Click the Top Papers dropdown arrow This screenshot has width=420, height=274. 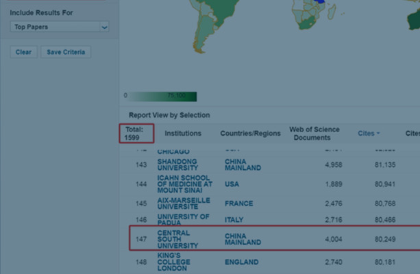click(x=104, y=27)
